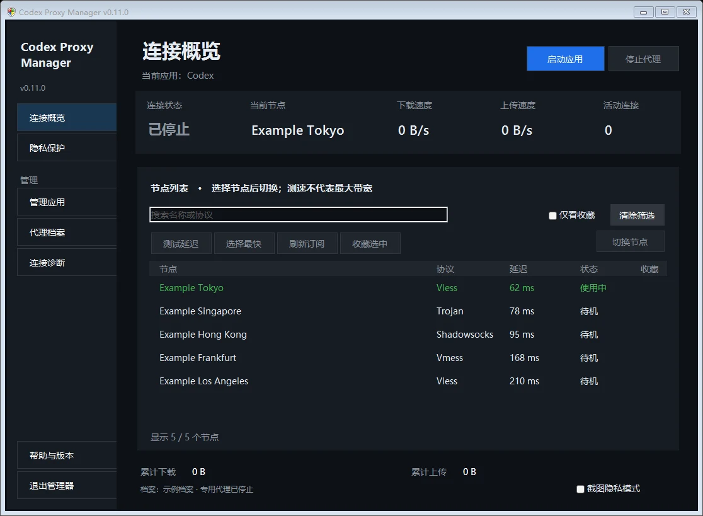This screenshot has height=516, width=703.
Task: Click the 已停止 connection status
Action: (169, 130)
